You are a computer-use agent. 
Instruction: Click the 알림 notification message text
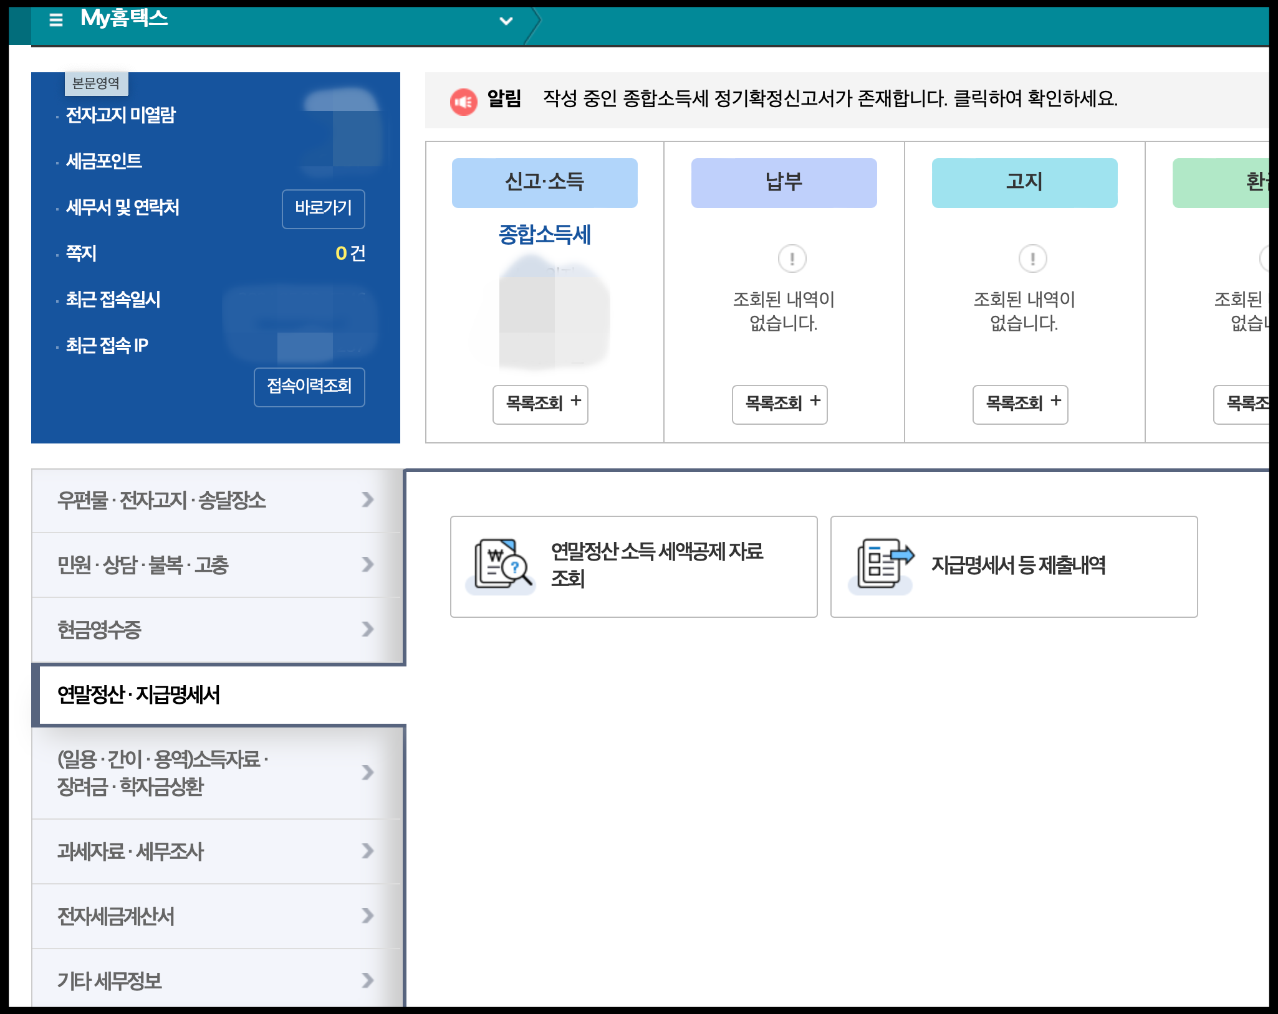coord(829,99)
